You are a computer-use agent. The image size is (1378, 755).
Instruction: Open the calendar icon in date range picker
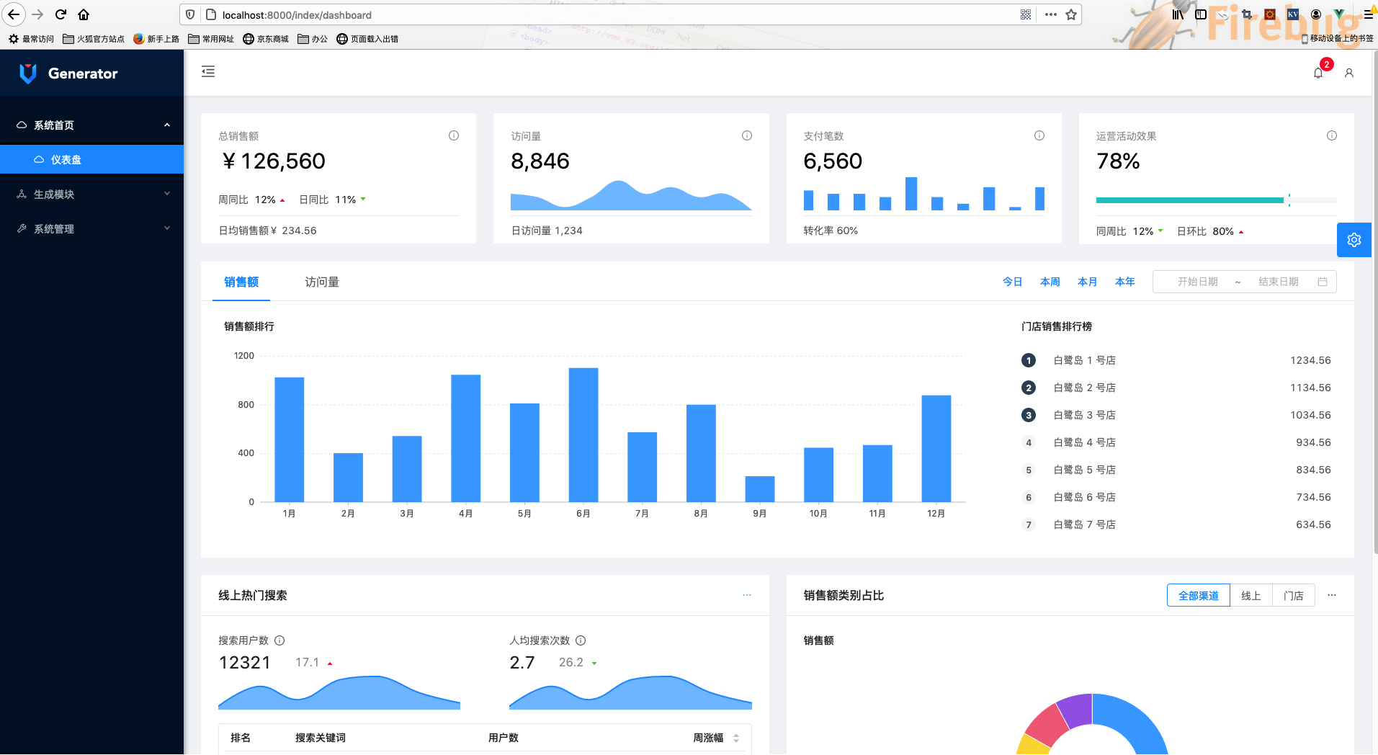click(1323, 282)
